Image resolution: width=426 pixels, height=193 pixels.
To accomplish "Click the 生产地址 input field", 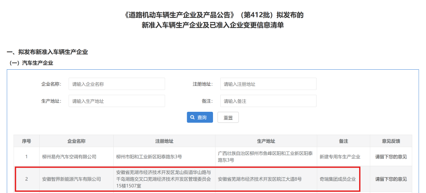I will (x=117, y=101).
